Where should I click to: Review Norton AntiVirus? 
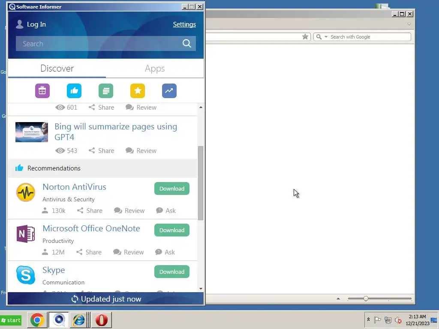tap(129, 211)
